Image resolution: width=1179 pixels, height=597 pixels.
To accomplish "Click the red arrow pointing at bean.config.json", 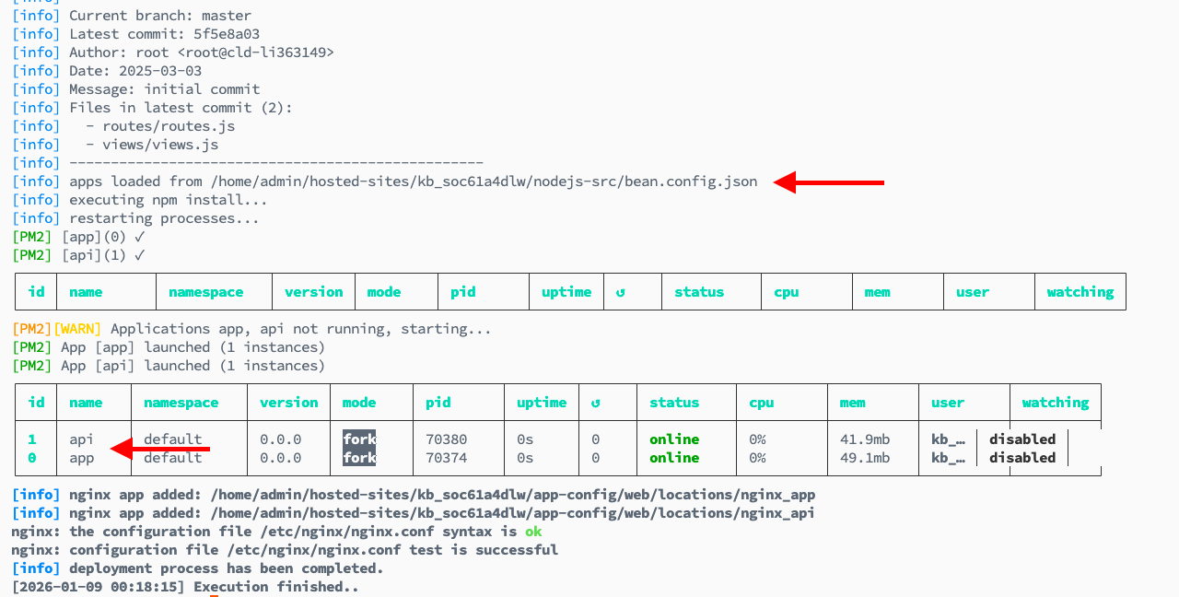I will point(827,182).
